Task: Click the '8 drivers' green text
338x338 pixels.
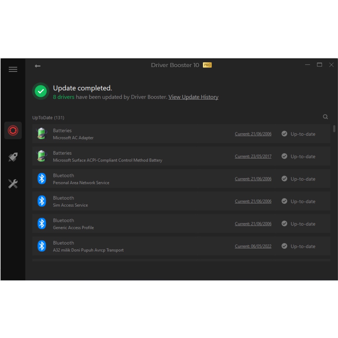Action: (x=64, y=97)
